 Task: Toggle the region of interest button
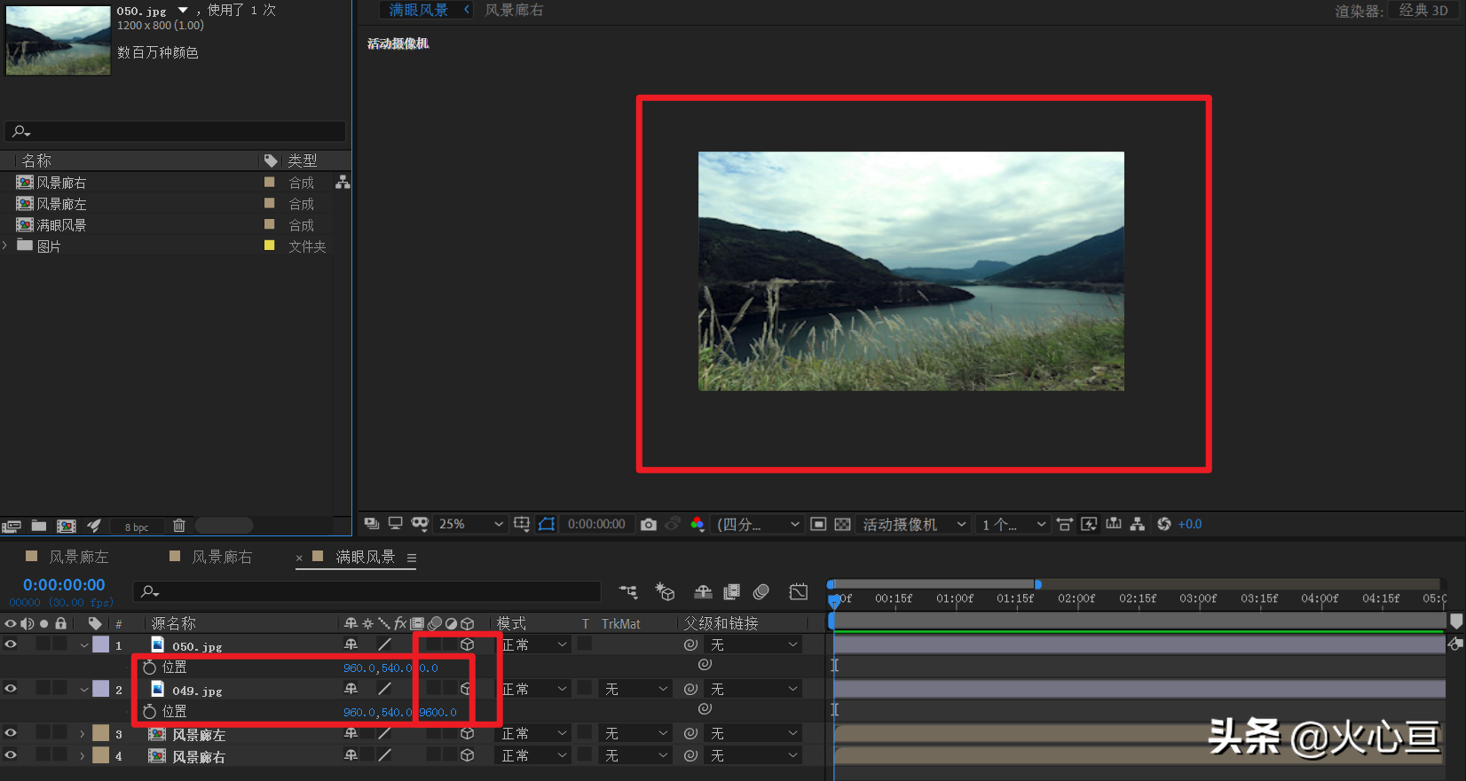(818, 524)
